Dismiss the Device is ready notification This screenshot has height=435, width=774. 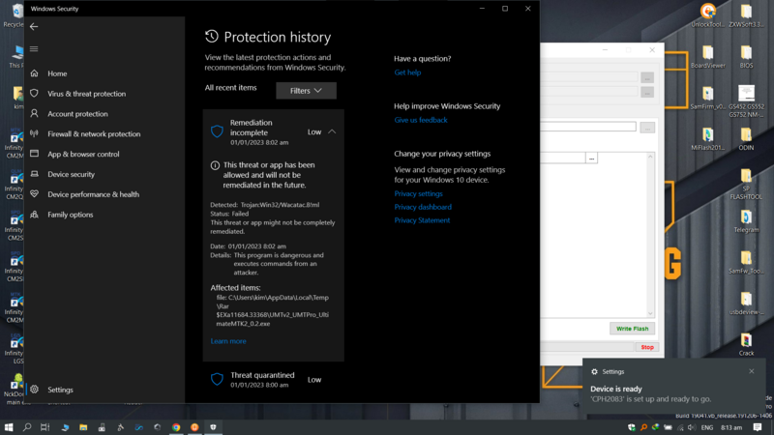point(752,371)
